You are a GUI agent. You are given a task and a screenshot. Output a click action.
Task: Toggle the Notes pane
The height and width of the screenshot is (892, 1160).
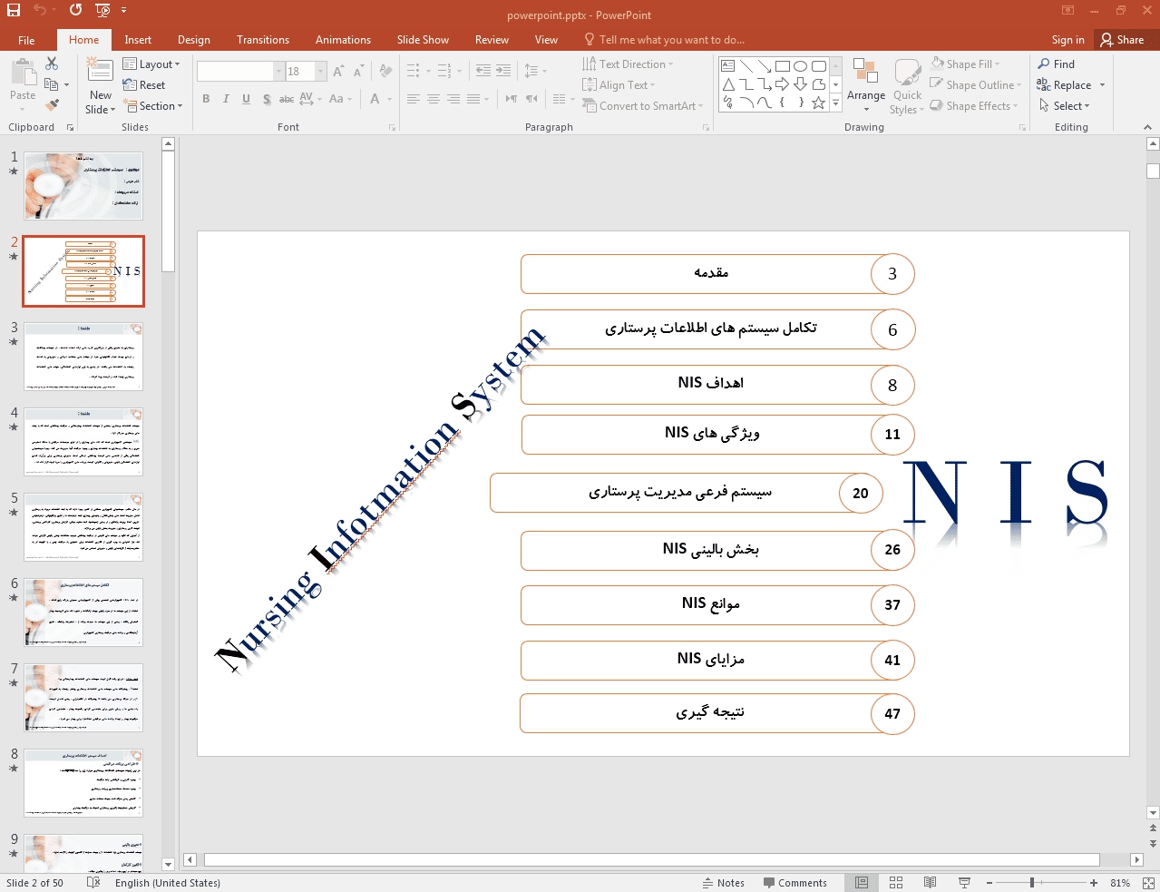(723, 883)
